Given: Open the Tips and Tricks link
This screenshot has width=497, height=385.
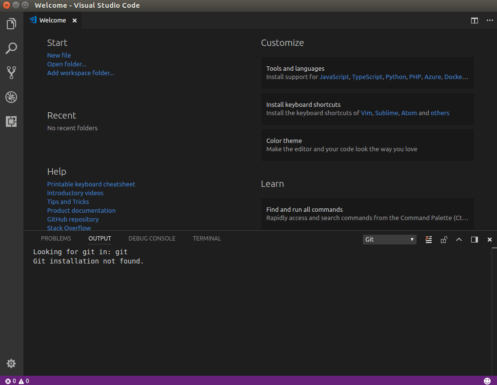Looking at the screenshot, I should (68, 202).
